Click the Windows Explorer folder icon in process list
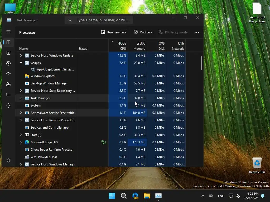 pyautogui.click(x=27, y=76)
